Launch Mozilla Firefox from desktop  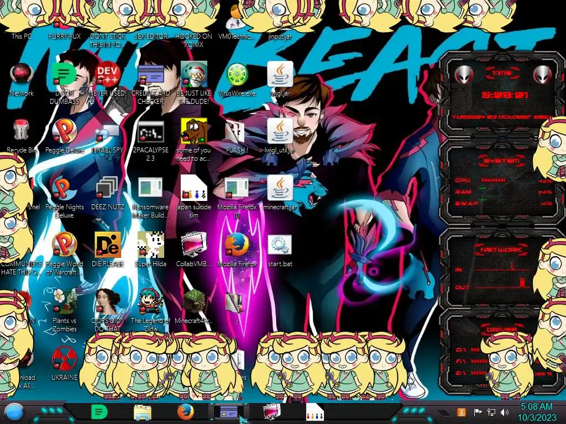coord(237,250)
